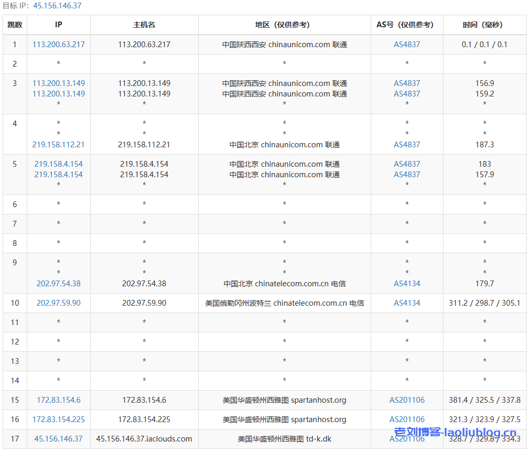Open the AS201106 link in hop 16 row
530x452 pixels.
407,419
